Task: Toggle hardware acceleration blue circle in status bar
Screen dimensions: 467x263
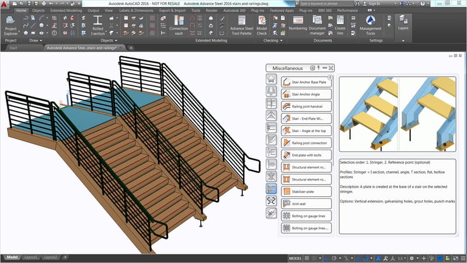Action: 440,258
